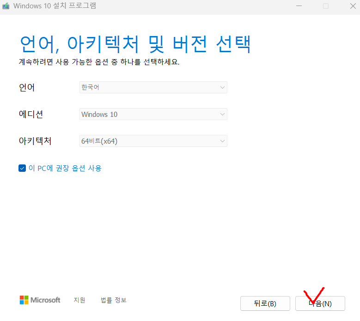
Task: Open the 아키텍처 dropdown showing 64비트(x64)
Action: (153, 141)
